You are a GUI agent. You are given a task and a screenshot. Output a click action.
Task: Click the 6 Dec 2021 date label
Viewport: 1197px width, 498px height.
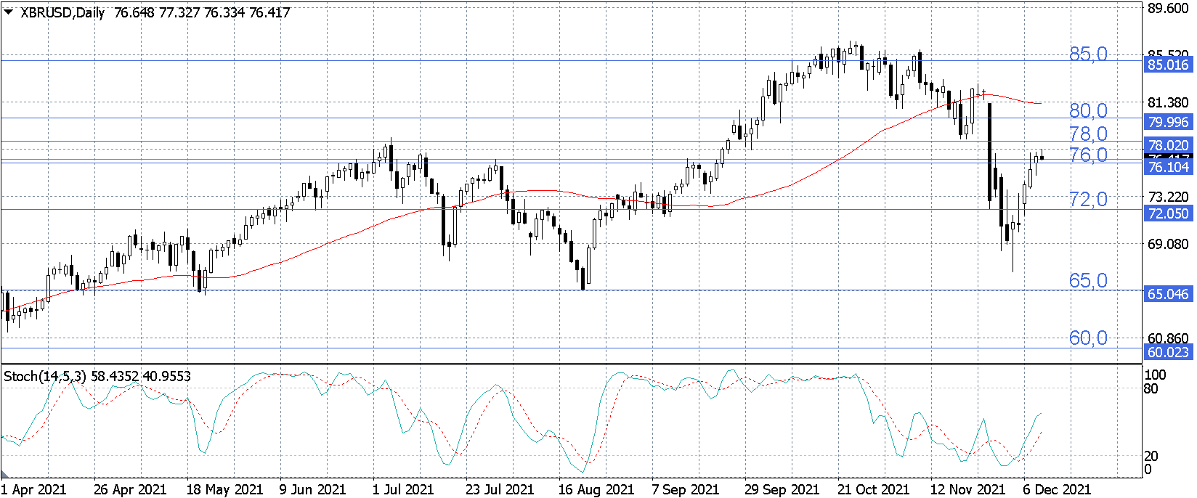(1057, 489)
